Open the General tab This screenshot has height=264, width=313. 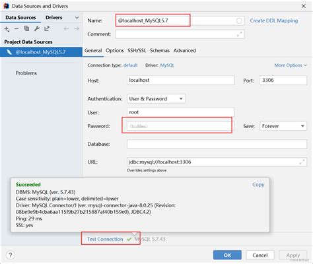(93, 51)
